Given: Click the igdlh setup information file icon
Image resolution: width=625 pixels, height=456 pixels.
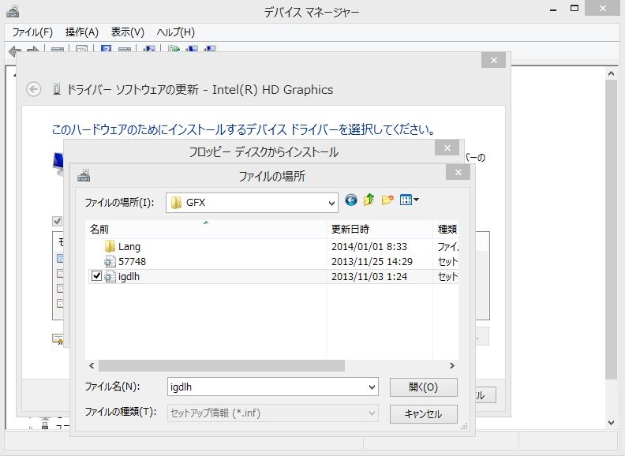Looking at the screenshot, I should tap(110, 277).
